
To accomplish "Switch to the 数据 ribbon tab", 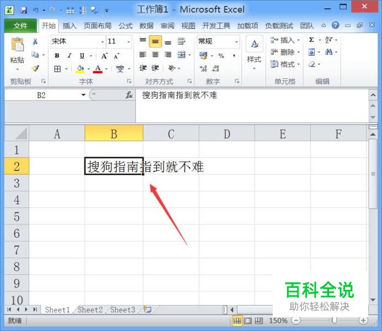I will click(x=146, y=25).
